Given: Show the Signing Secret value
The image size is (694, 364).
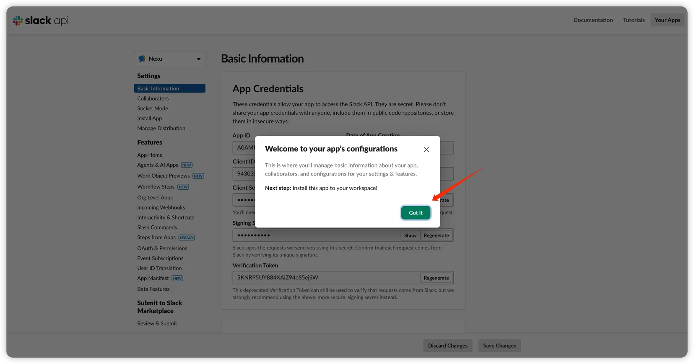Looking at the screenshot, I should 410,235.
